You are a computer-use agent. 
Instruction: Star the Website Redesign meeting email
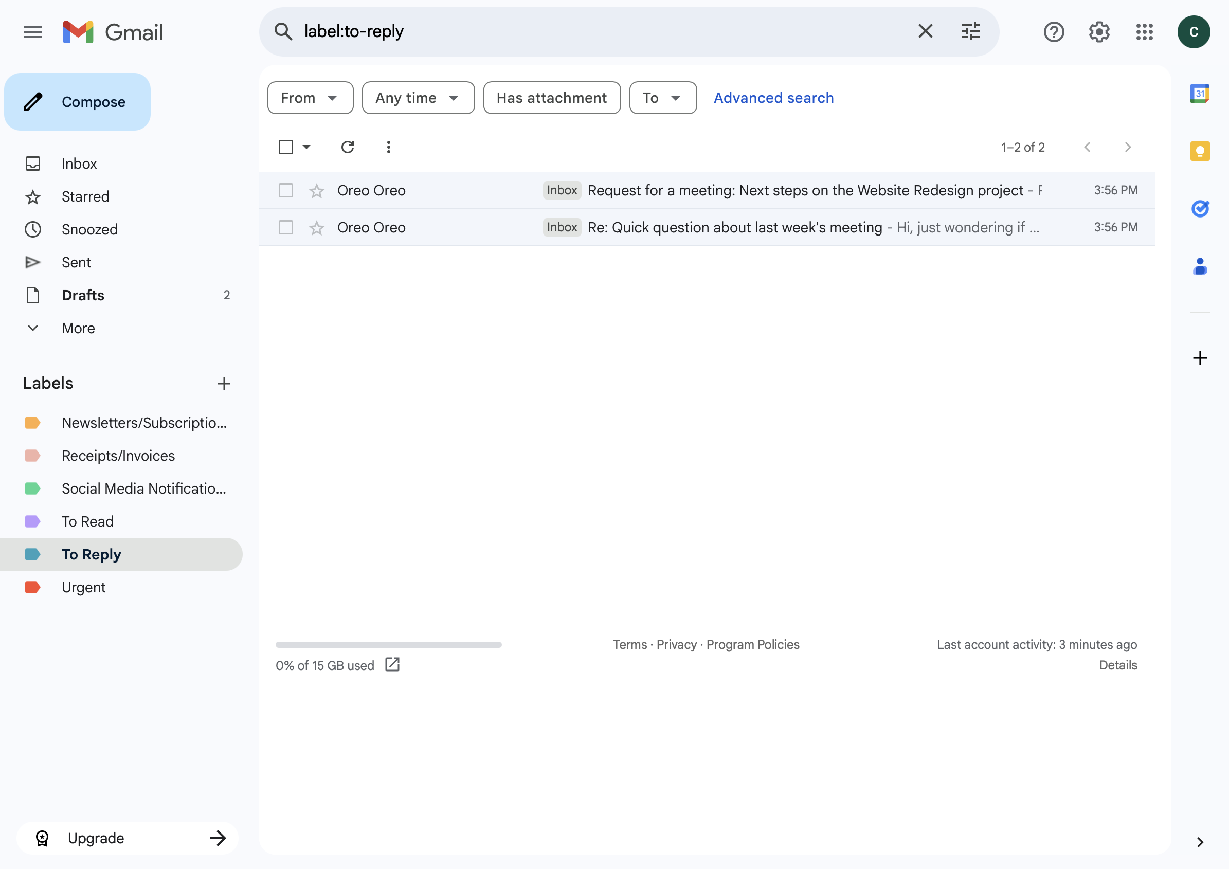pyautogui.click(x=316, y=191)
